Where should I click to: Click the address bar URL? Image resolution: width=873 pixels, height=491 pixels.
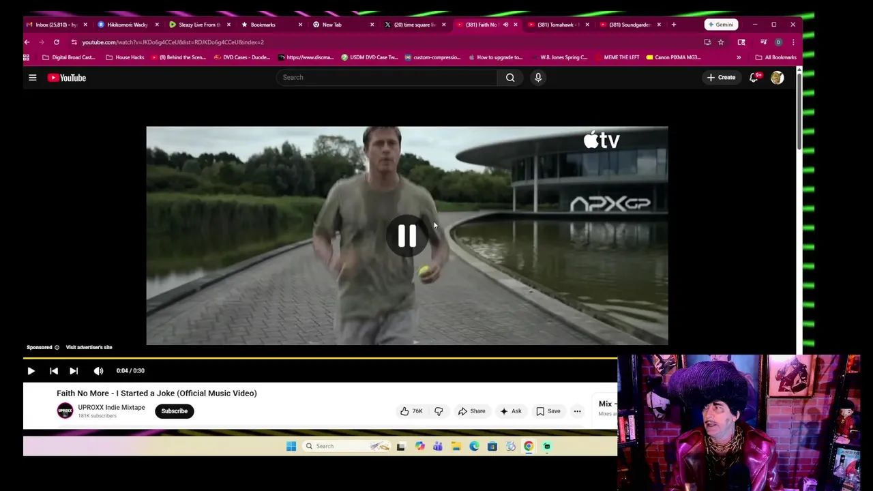(173, 42)
